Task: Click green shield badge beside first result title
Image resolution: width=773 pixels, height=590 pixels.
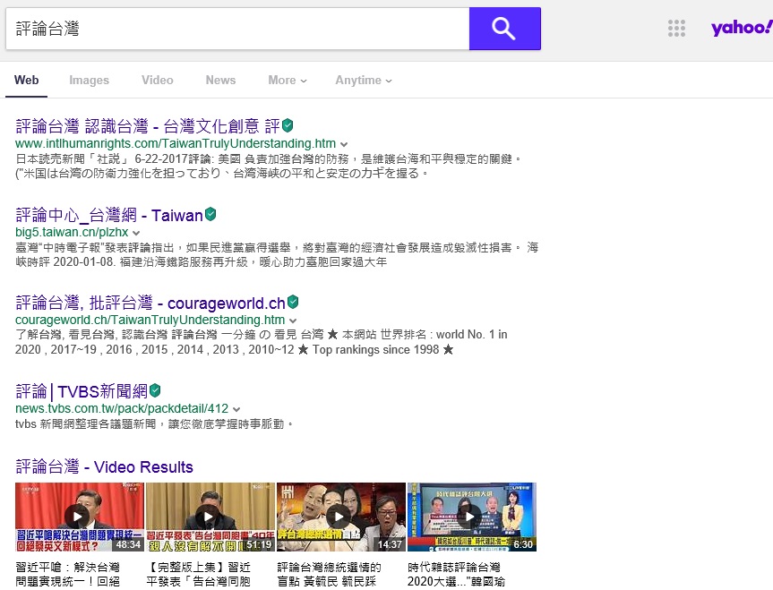Action: coord(288,125)
